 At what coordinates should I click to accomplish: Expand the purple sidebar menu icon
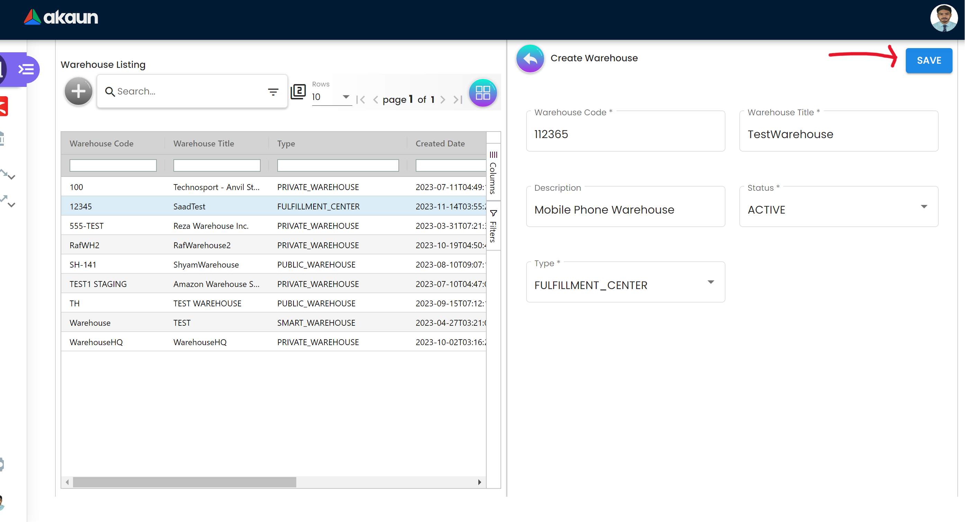click(x=26, y=69)
